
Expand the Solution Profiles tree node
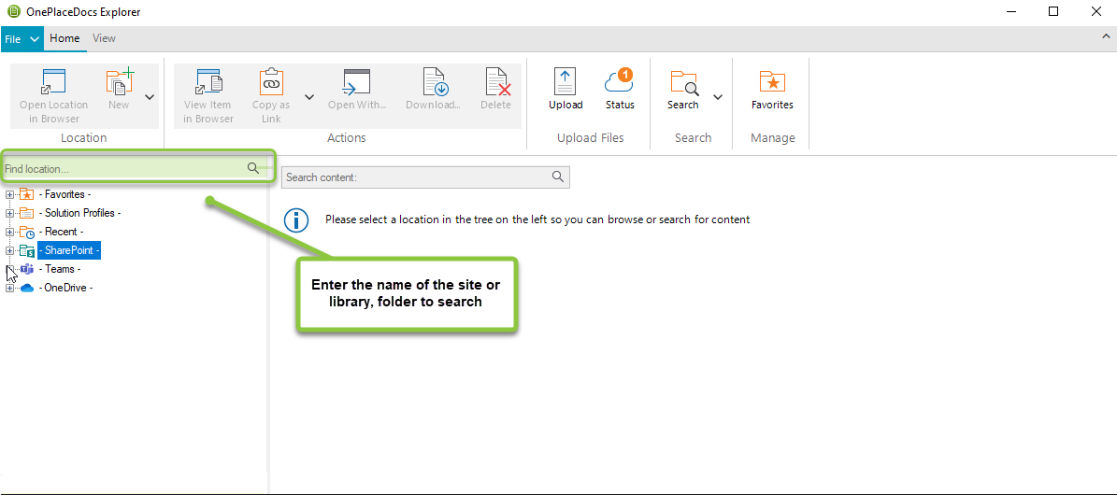(9, 213)
